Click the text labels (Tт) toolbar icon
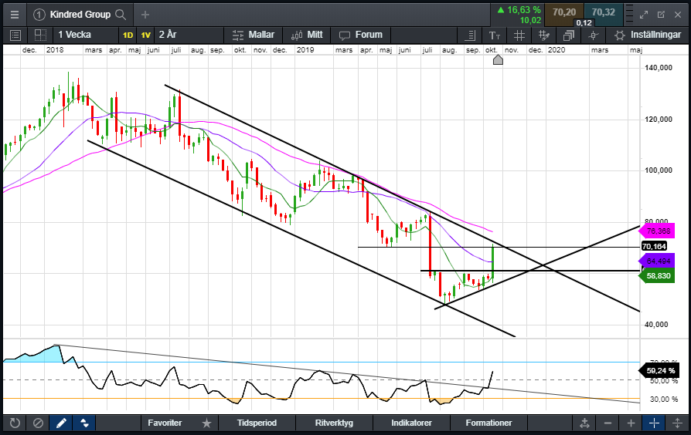This screenshot has width=691, height=435. 495,35
